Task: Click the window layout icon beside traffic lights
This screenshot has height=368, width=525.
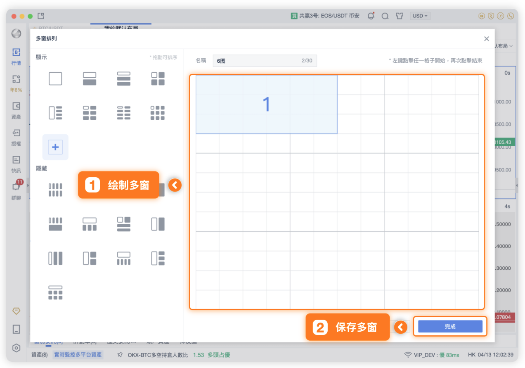Action: [41, 16]
